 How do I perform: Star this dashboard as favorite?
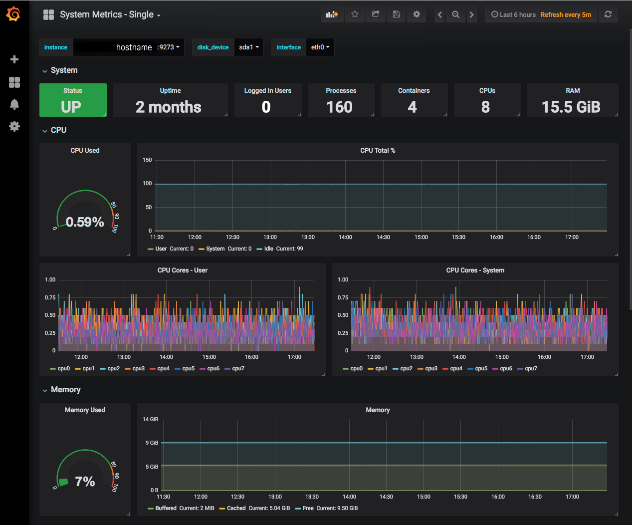355,14
